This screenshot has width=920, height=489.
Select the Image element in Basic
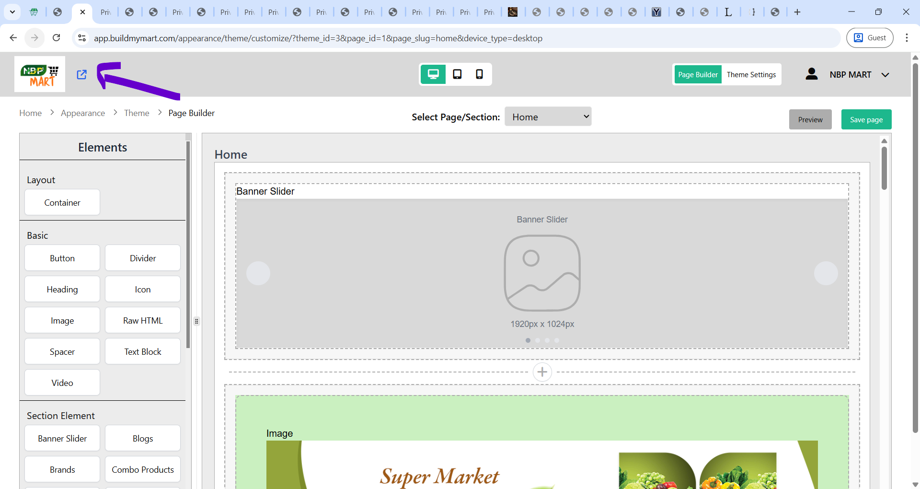[x=62, y=320]
